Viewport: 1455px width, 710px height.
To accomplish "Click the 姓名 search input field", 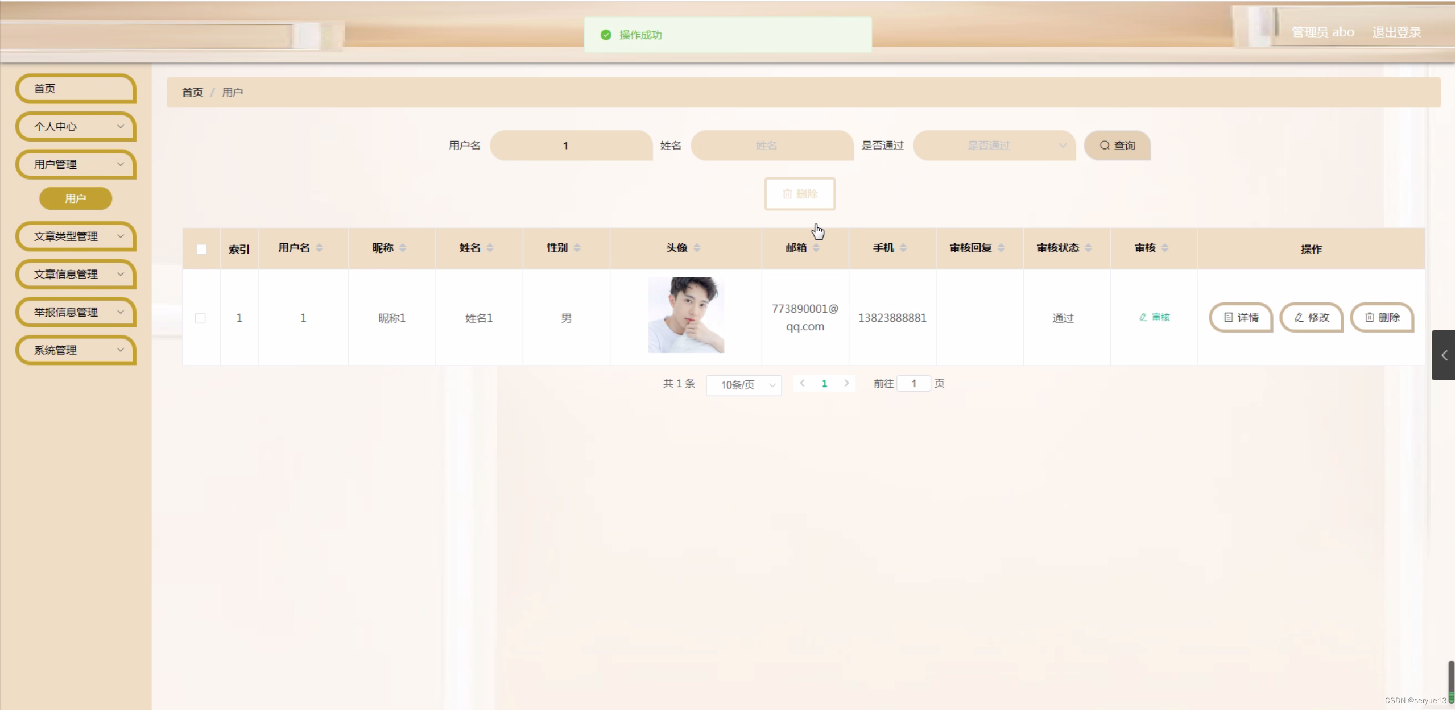I will pyautogui.click(x=771, y=146).
